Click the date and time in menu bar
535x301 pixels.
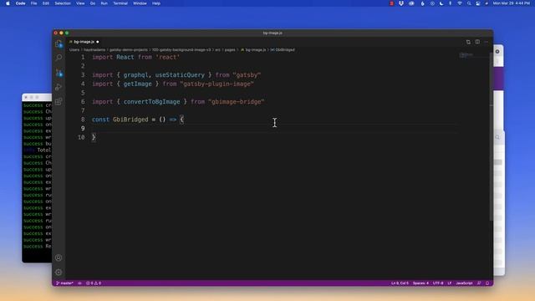pyautogui.click(x=511, y=3)
